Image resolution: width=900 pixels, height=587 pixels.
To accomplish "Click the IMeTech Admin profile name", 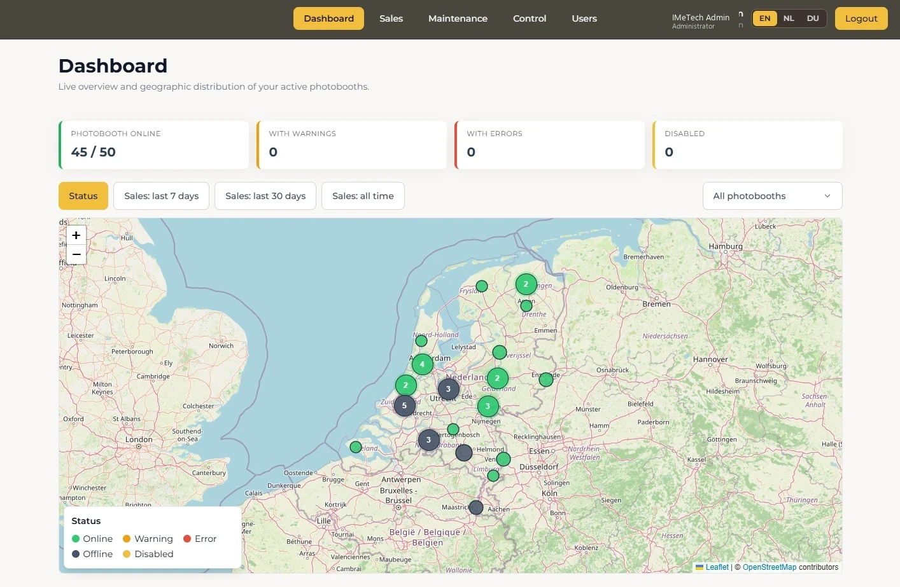I will [x=701, y=17].
